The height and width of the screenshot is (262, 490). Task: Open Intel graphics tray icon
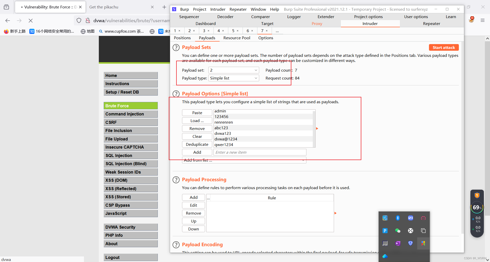tap(385, 218)
